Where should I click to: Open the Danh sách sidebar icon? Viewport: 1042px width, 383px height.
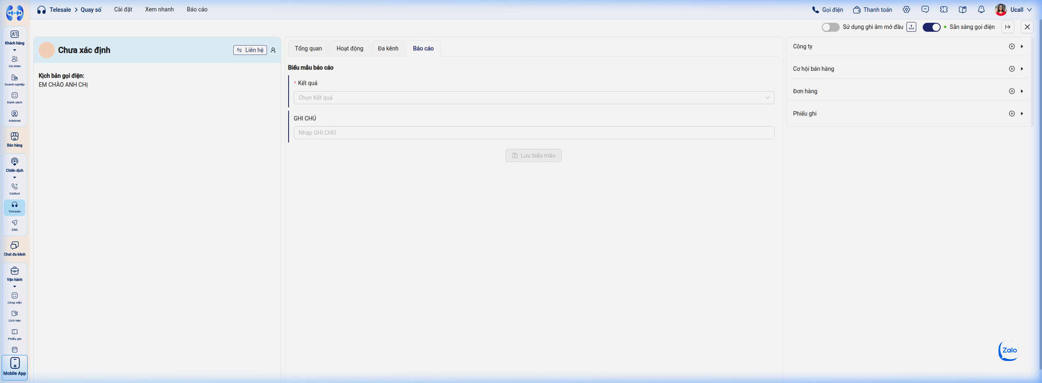[15, 98]
